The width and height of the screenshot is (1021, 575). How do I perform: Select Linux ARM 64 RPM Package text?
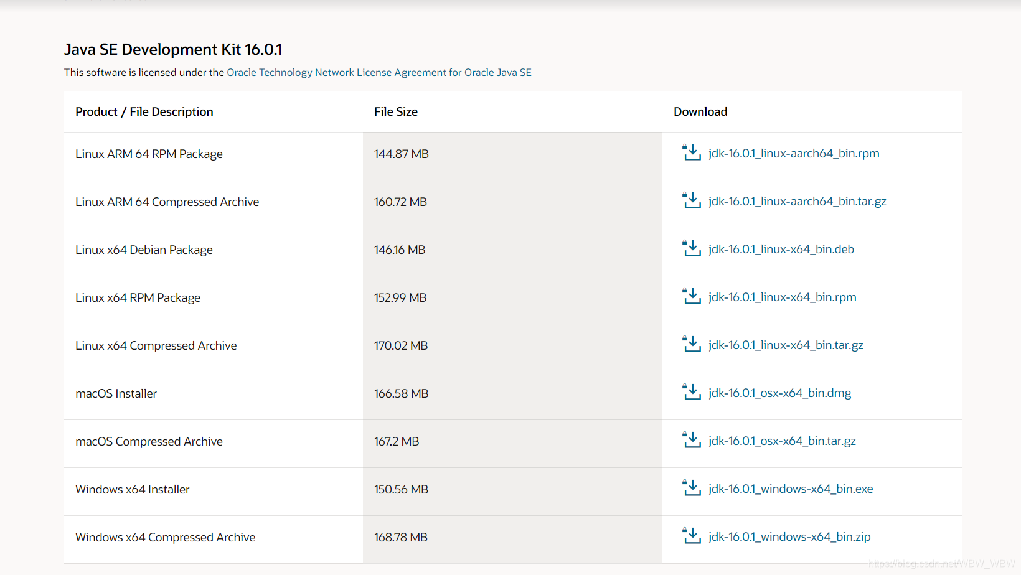(149, 154)
